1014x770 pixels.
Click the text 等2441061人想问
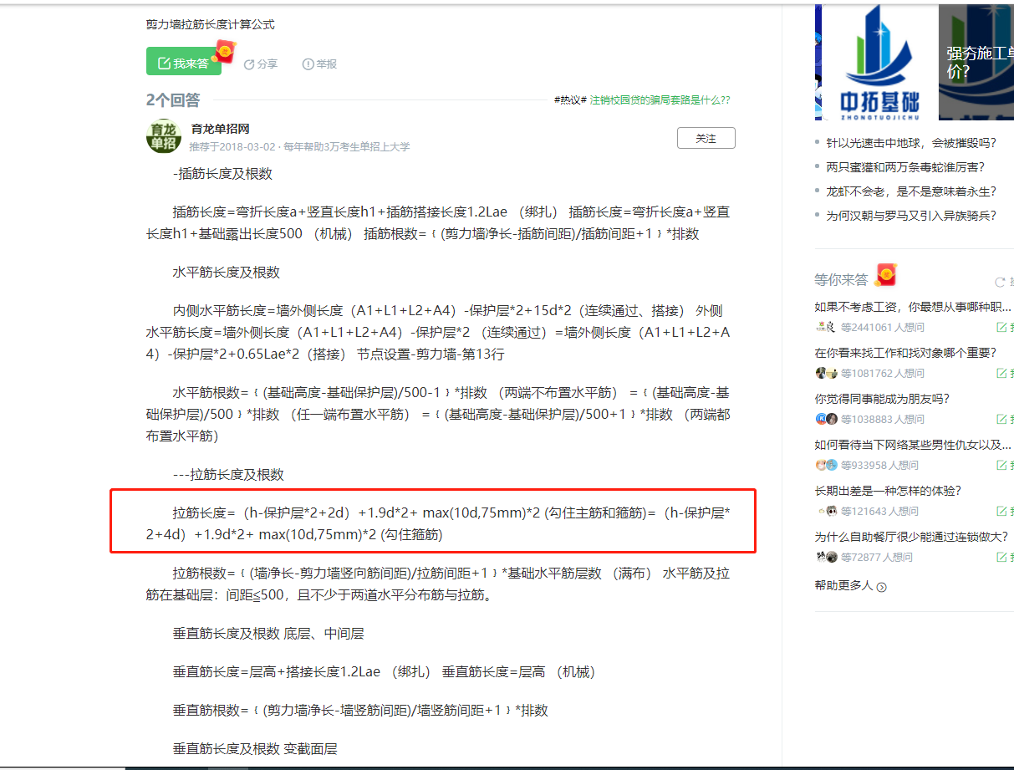tap(883, 328)
